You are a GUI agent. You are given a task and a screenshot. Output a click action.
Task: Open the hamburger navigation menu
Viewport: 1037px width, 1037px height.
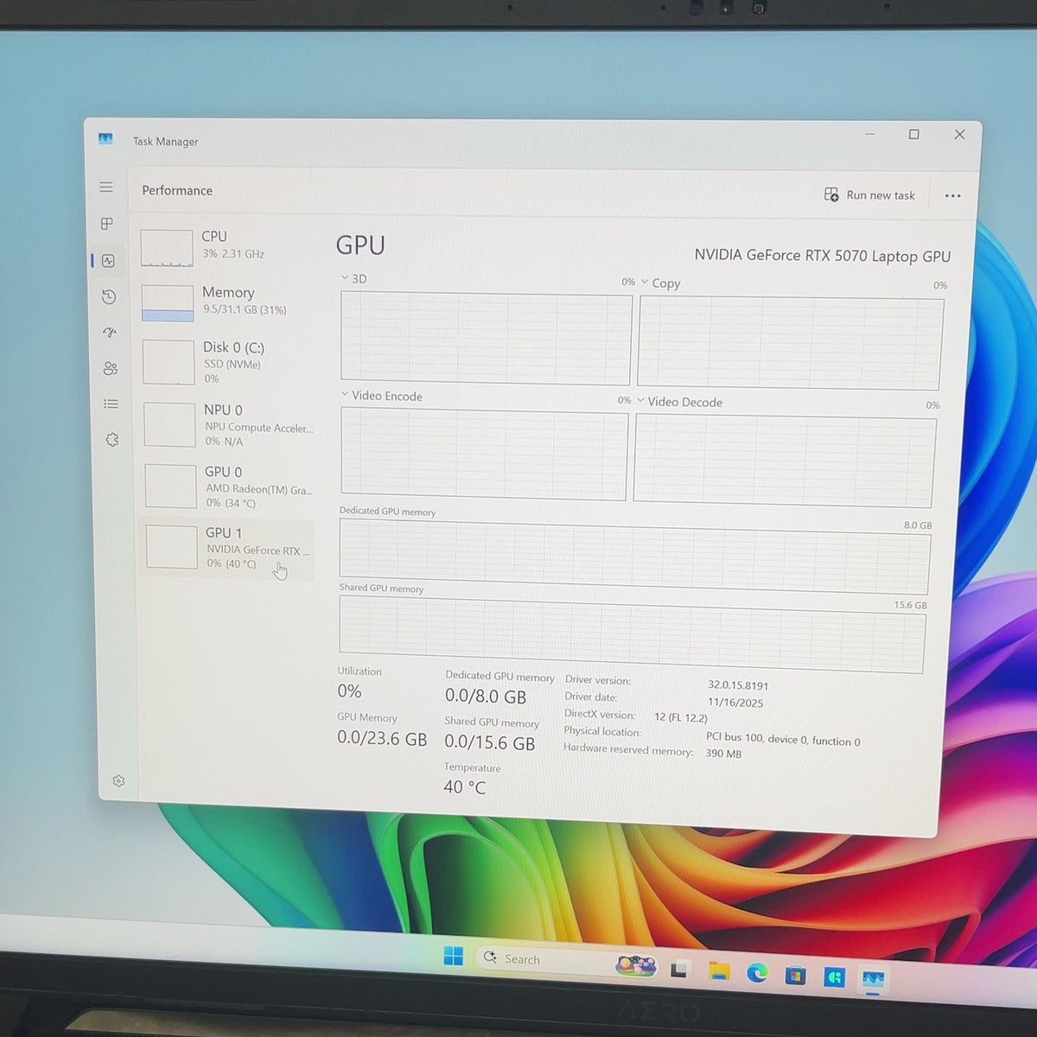click(x=106, y=188)
